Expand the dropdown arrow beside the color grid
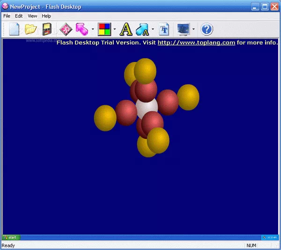This screenshot has width=281, height=250. coord(115,30)
